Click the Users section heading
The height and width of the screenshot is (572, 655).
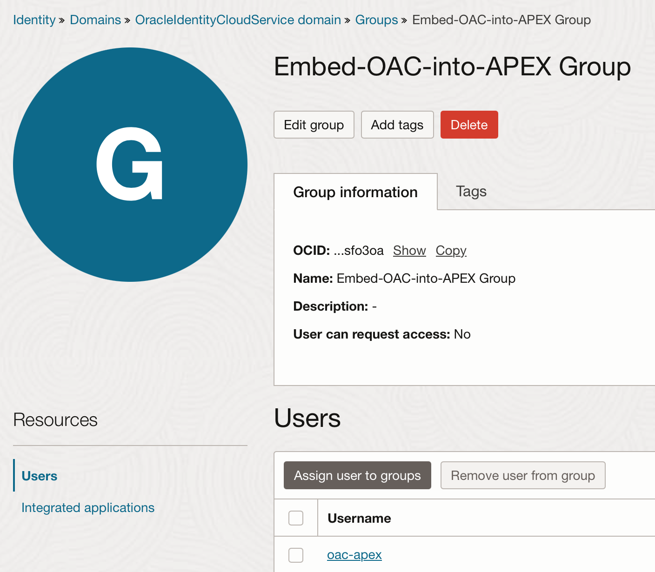[x=307, y=418]
